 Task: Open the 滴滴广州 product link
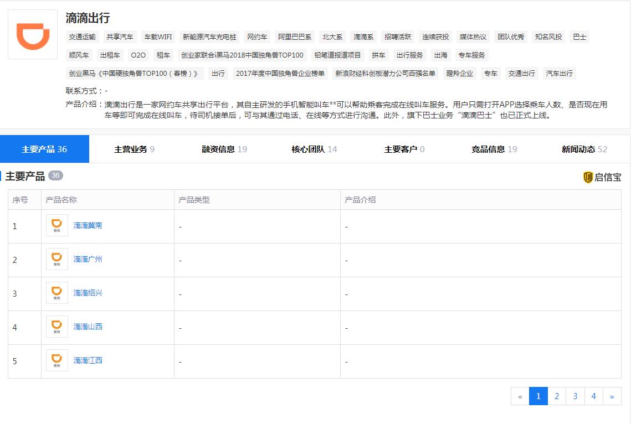88,259
